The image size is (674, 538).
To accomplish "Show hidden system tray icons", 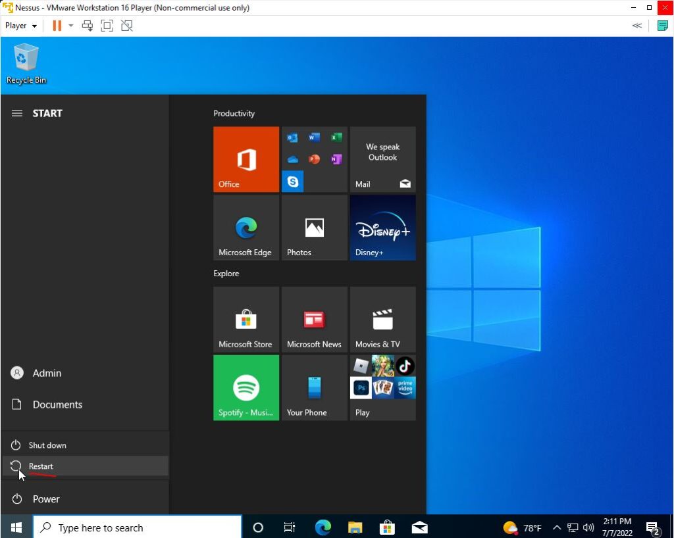I will tap(557, 527).
